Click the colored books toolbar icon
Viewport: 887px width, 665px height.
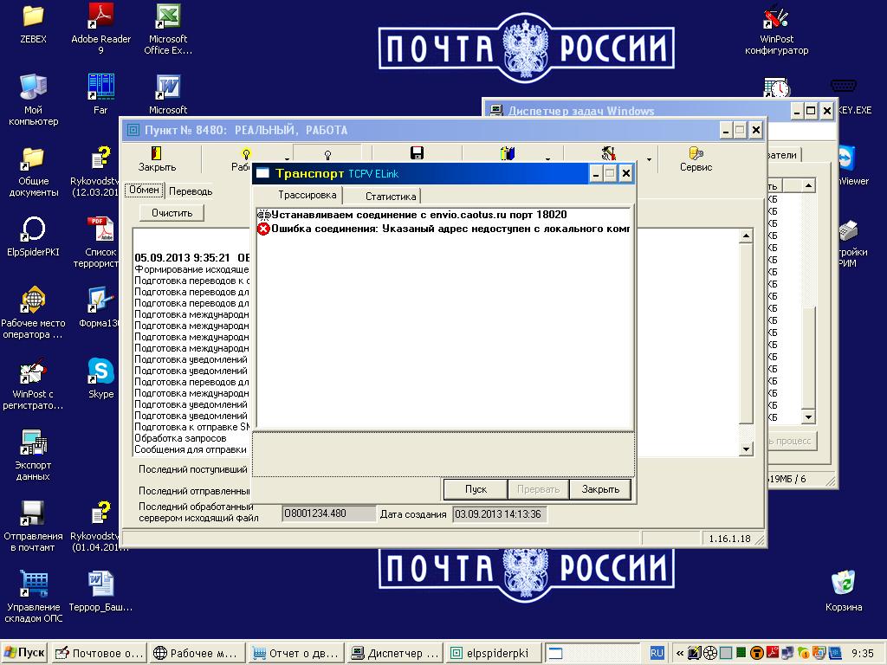click(x=508, y=153)
